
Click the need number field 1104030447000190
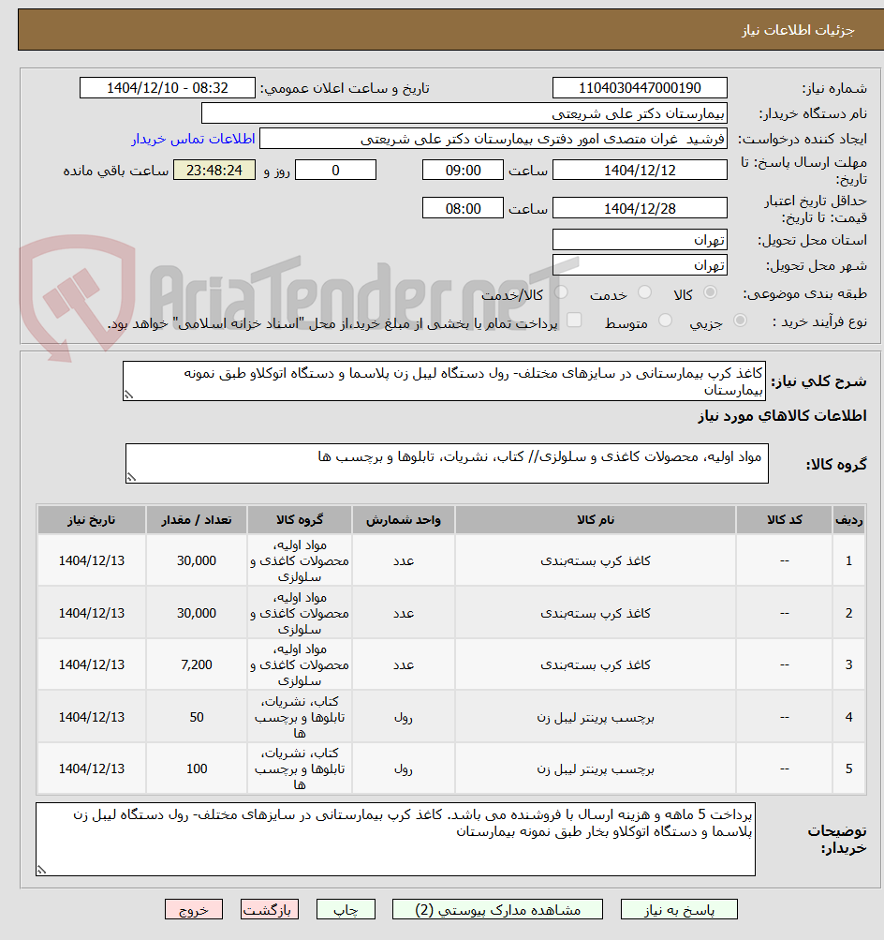[x=640, y=88]
